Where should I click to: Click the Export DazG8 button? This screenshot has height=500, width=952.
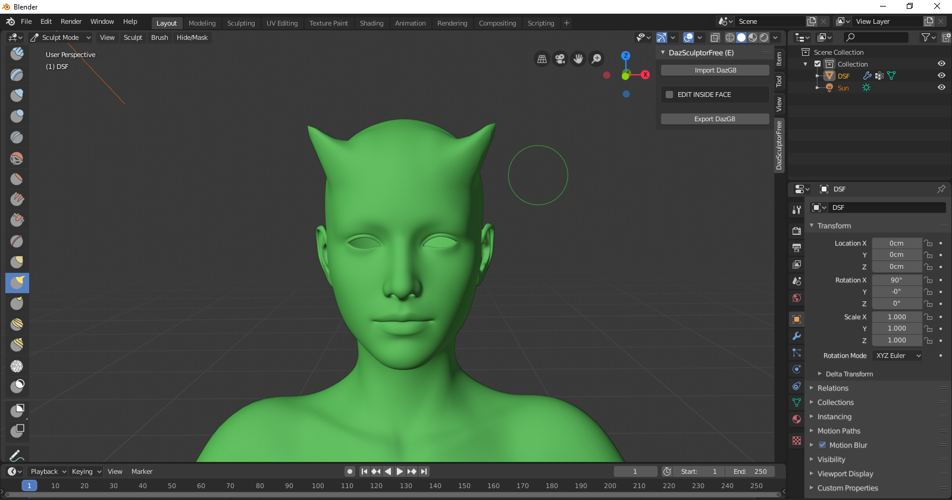click(715, 119)
